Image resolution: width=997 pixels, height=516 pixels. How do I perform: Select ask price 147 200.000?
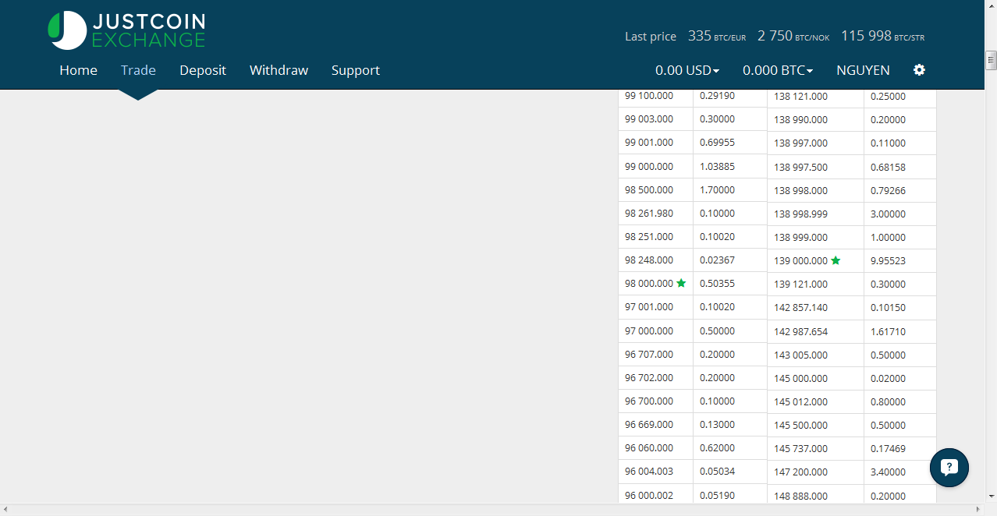(801, 472)
